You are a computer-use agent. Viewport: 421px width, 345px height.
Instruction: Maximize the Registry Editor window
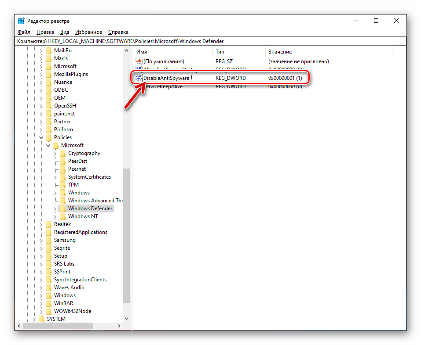click(376, 21)
